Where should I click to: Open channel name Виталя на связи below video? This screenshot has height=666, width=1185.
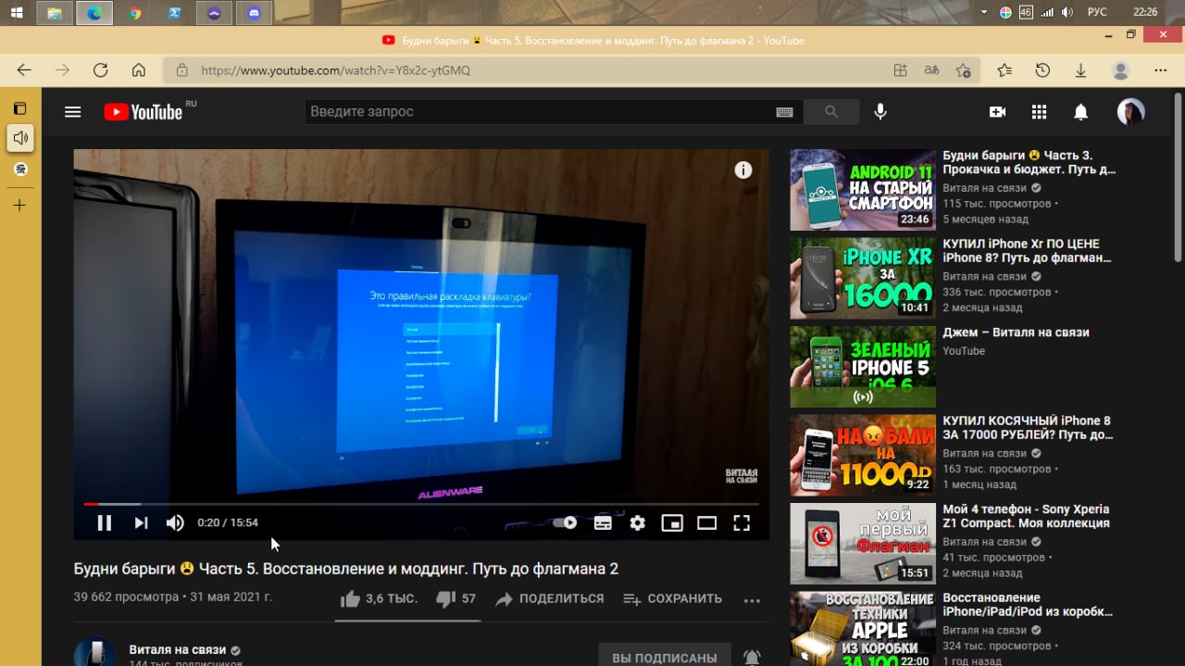point(178,649)
